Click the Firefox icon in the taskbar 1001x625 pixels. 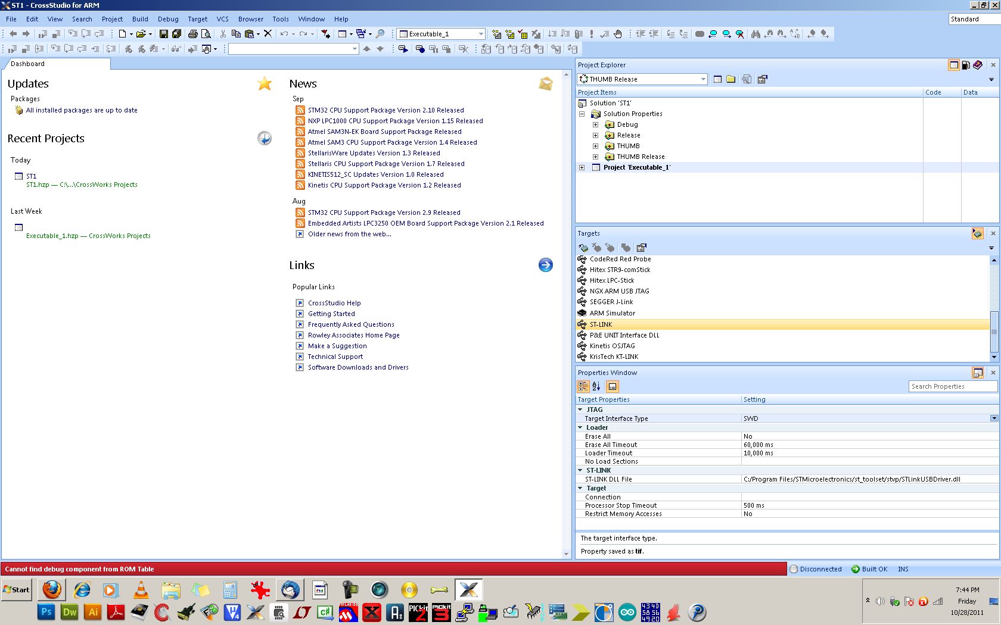pos(52,590)
